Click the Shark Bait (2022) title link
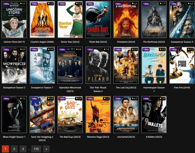This screenshot has width=195, height=153. click(x=98, y=42)
